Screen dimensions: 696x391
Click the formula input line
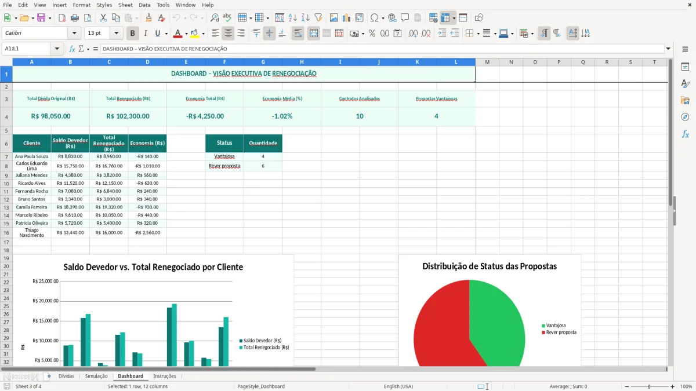click(382, 49)
